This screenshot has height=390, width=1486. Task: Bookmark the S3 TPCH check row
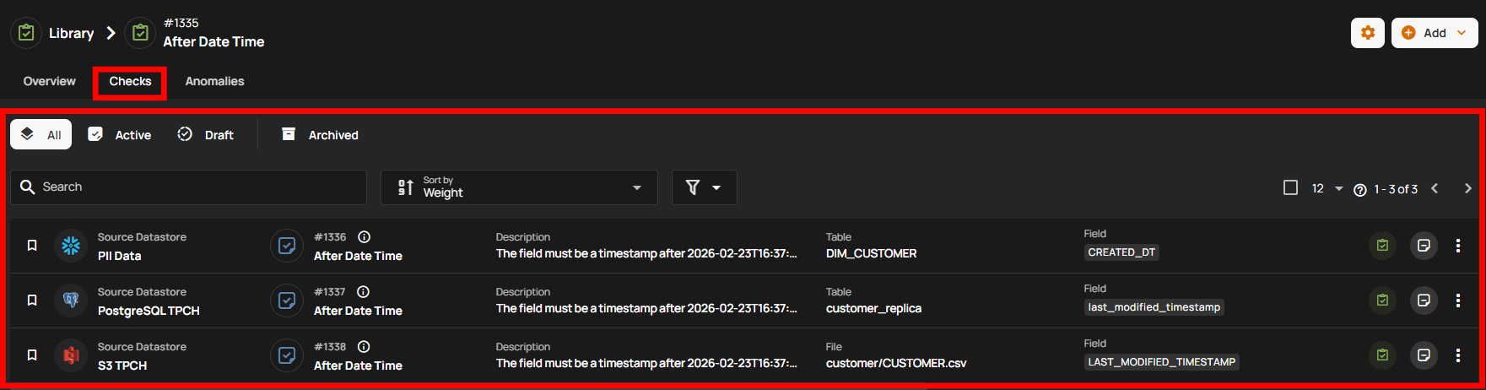(x=32, y=355)
